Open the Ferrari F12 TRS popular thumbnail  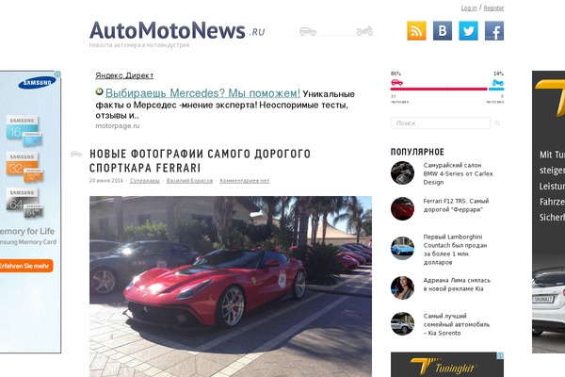[x=402, y=208]
